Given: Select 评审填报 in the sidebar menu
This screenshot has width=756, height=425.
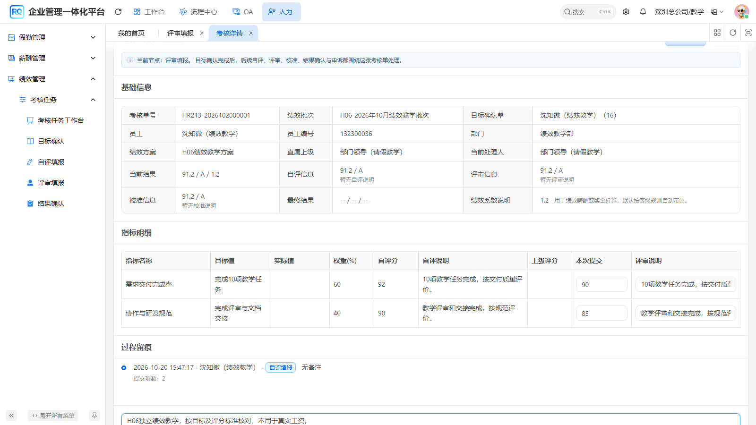Looking at the screenshot, I should 51,183.
